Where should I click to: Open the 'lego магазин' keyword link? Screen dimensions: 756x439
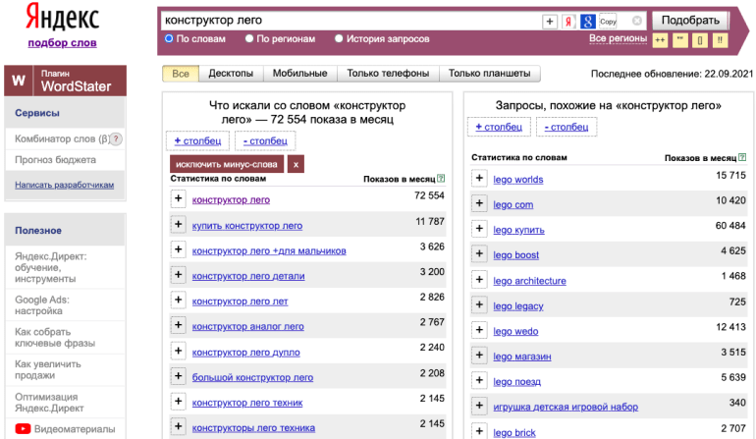[x=522, y=357]
